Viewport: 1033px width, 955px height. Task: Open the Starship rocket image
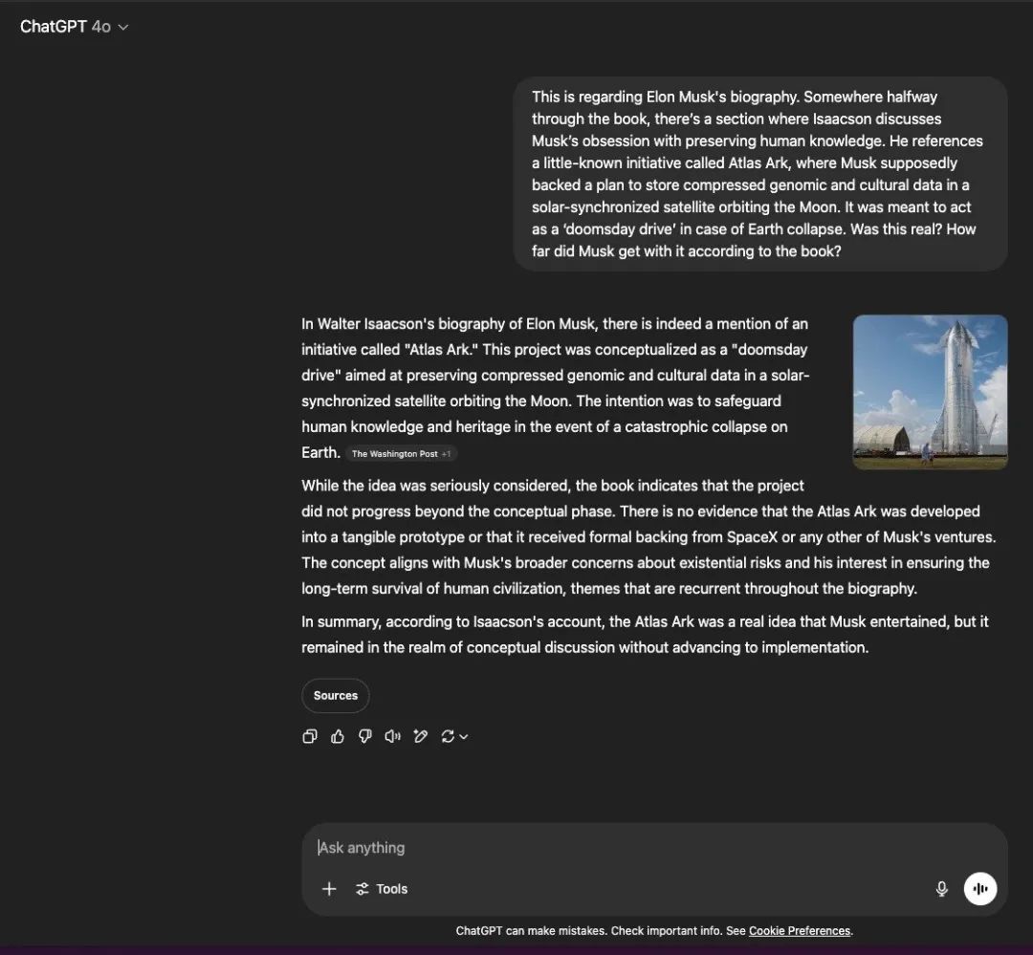931,392
